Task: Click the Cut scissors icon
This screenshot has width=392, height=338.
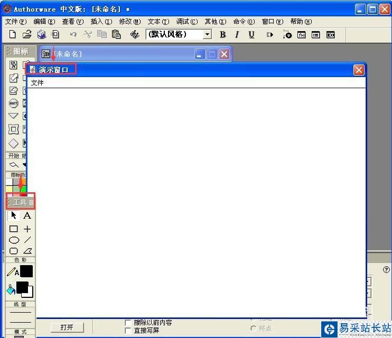Action: [88, 34]
